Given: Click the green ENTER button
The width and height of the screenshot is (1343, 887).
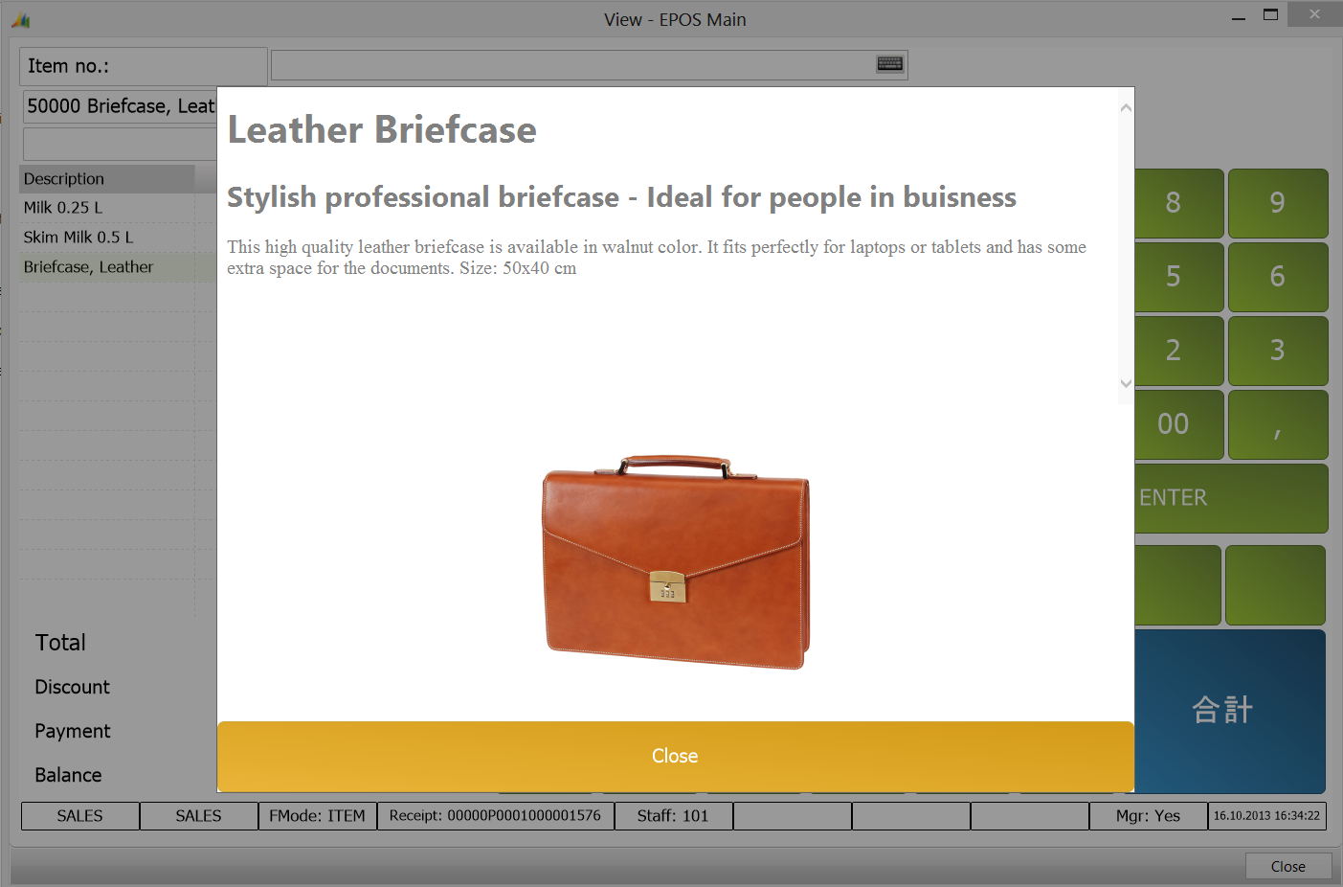Looking at the screenshot, I should (x=1231, y=498).
